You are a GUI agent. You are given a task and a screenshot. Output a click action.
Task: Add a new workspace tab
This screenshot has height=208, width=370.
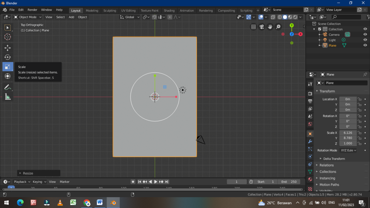pyautogui.click(x=258, y=10)
